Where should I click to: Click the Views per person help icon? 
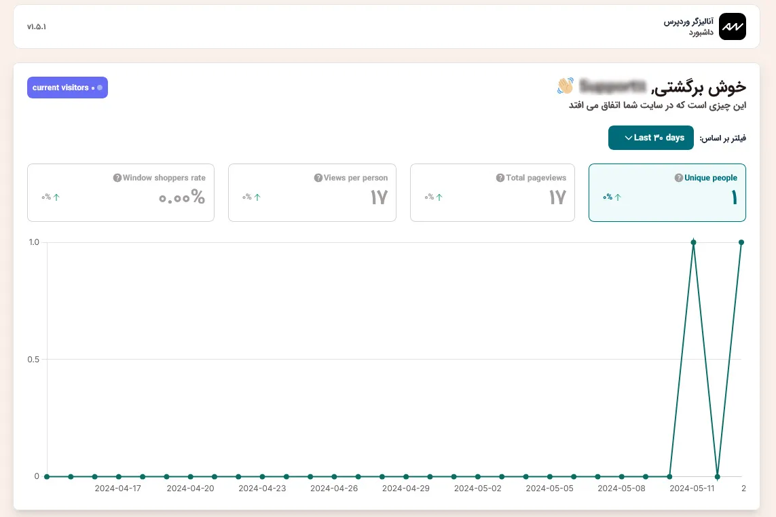pyautogui.click(x=318, y=178)
